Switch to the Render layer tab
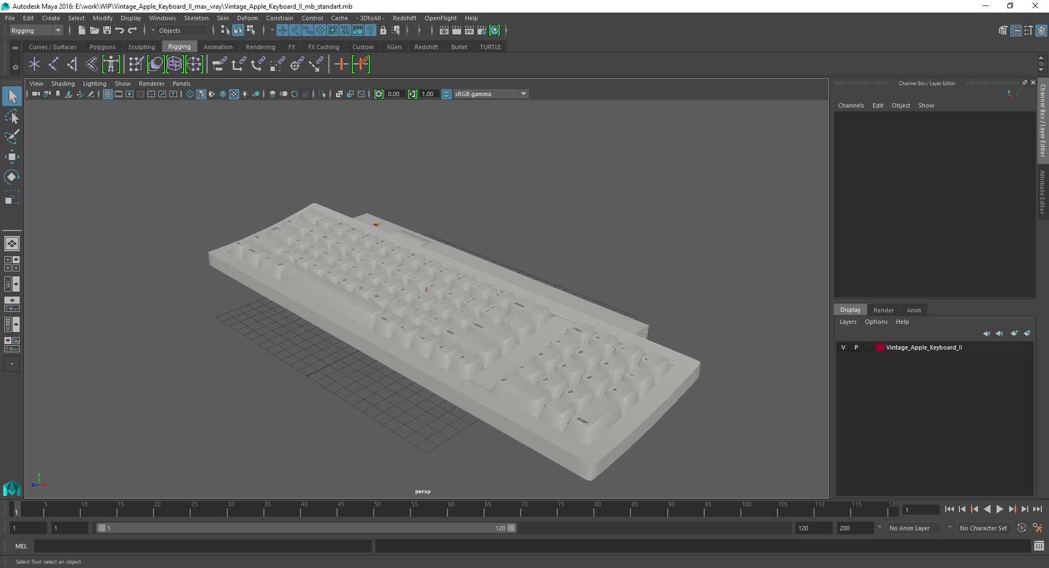The width and height of the screenshot is (1049, 568). 883,310
